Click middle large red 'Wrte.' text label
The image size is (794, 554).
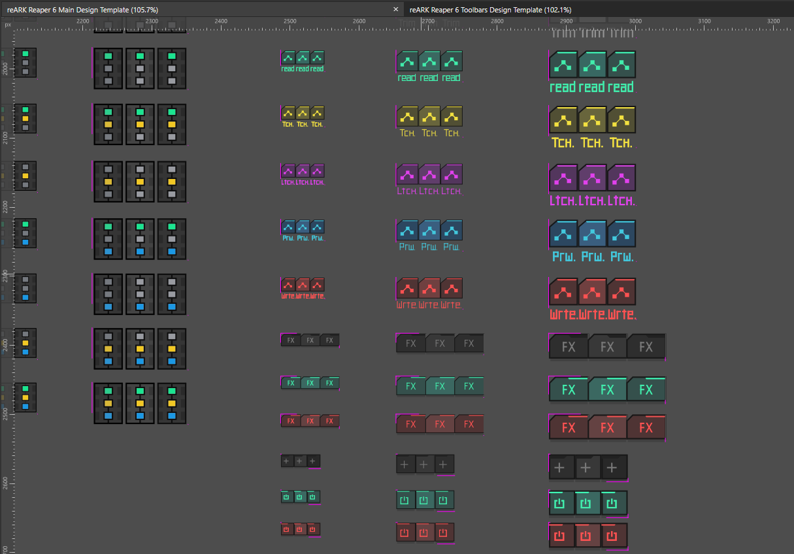click(592, 314)
